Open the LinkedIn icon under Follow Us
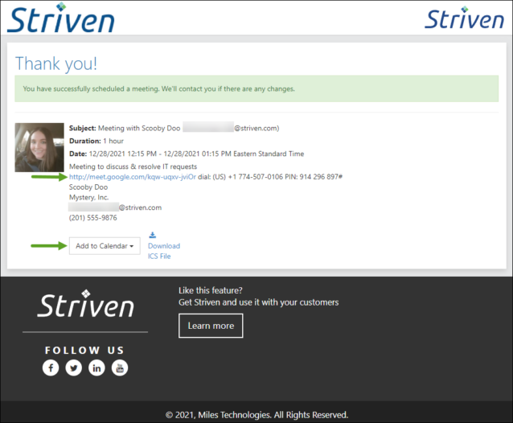 [x=96, y=368]
